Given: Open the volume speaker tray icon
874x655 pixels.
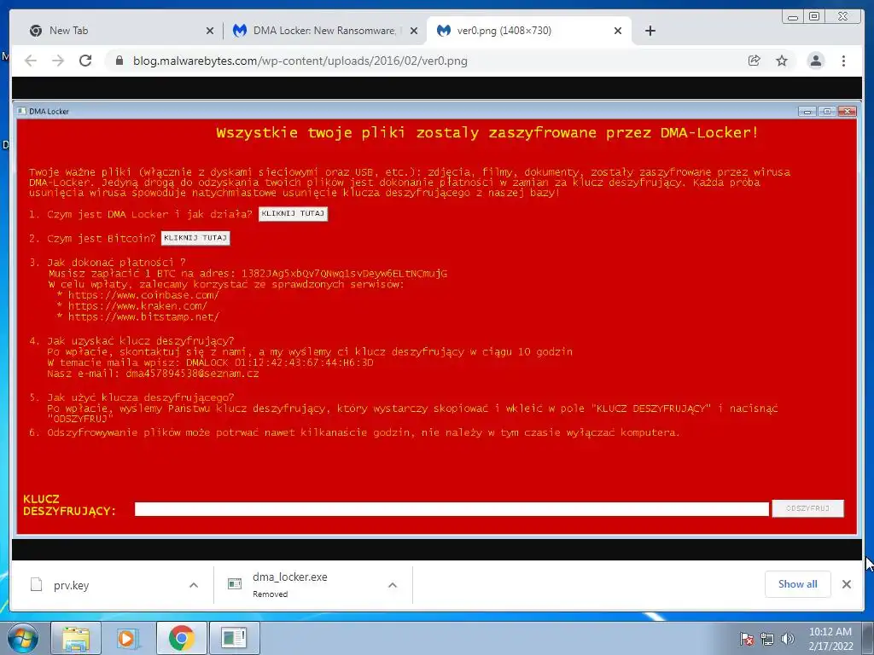Looking at the screenshot, I should (x=787, y=639).
